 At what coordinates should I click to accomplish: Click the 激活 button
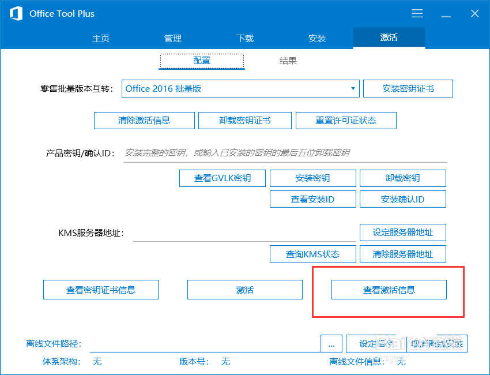[244, 290]
